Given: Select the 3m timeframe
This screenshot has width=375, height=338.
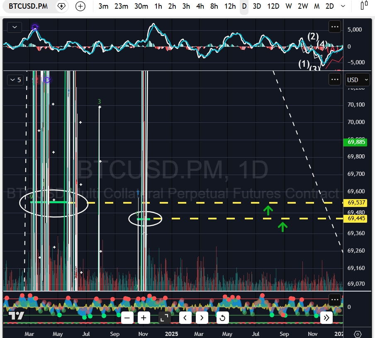Looking at the screenshot, I should (x=103, y=6).
